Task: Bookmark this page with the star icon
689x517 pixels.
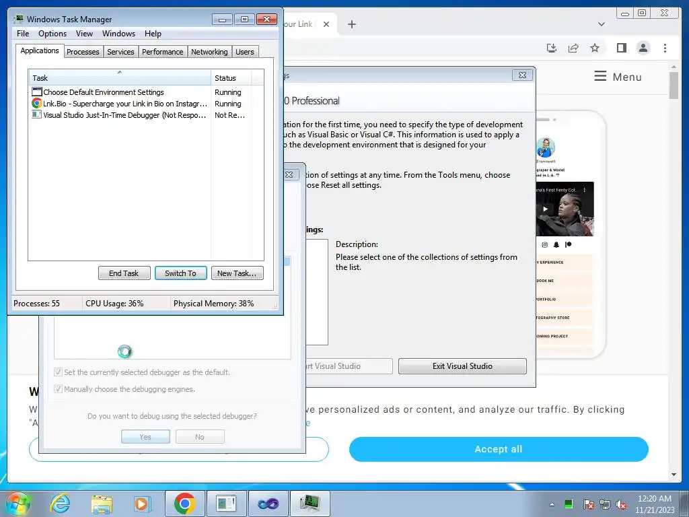Action: pyautogui.click(x=595, y=48)
